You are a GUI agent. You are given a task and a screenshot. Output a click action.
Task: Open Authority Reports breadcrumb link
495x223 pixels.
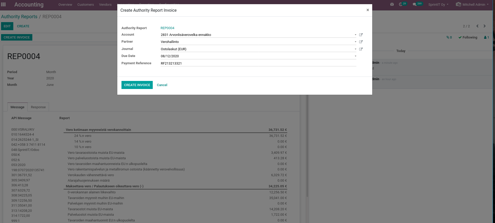click(x=19, y=16)
